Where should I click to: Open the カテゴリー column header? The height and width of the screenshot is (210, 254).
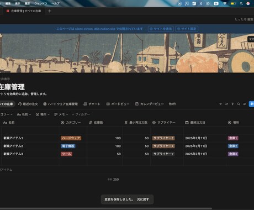71,123
